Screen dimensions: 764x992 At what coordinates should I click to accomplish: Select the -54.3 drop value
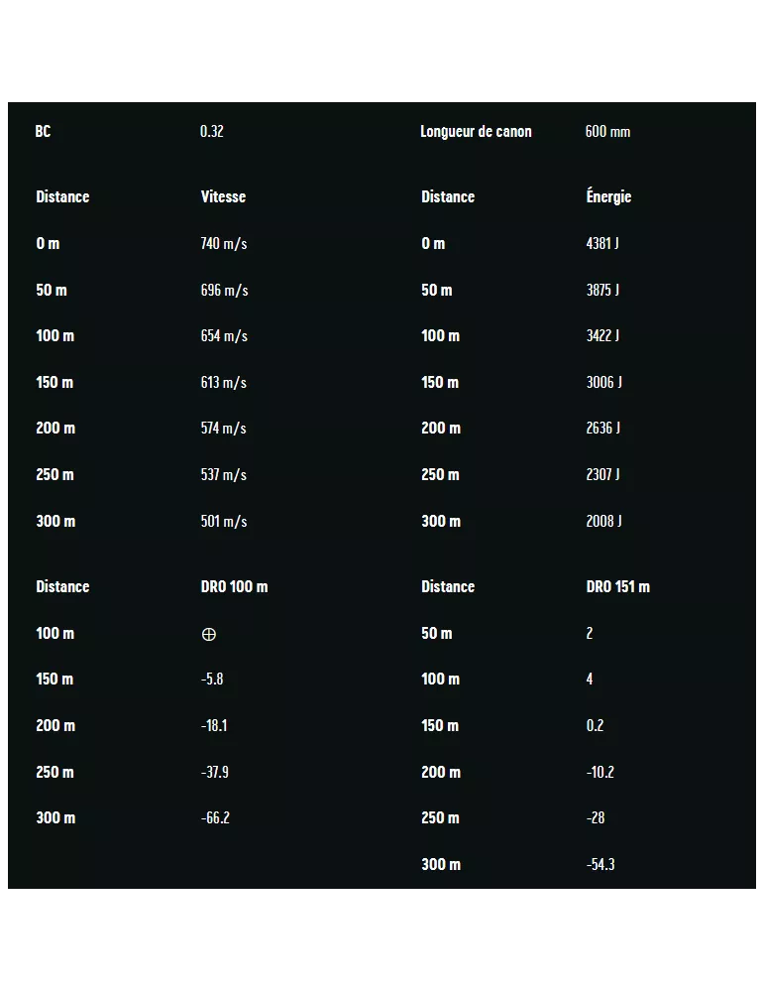point(600,864)
